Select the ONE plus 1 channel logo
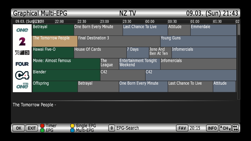Image resolution: width=251 pixels, height=141 pixels. click(22, 86)
